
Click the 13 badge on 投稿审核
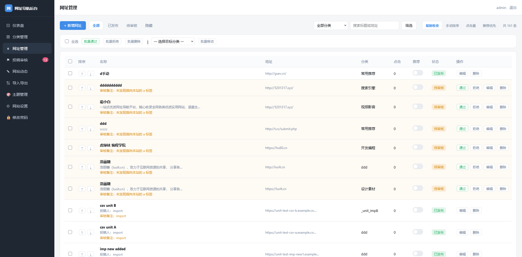coord(45,60)
